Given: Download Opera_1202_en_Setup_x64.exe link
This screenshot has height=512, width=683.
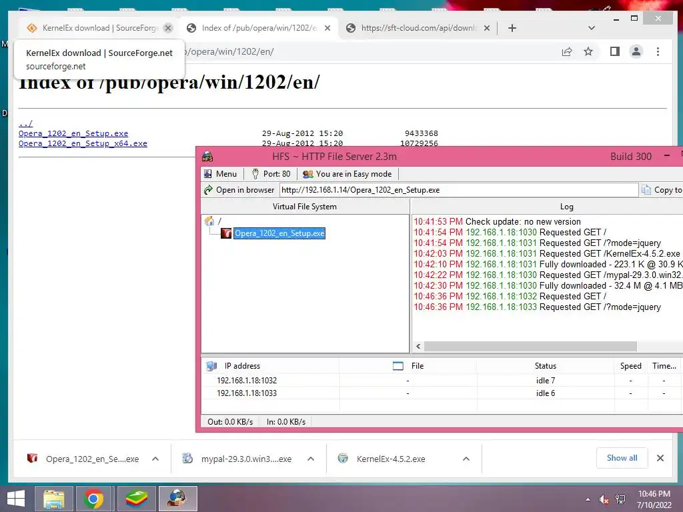Looking at the screenshot, I should (83, 143).
